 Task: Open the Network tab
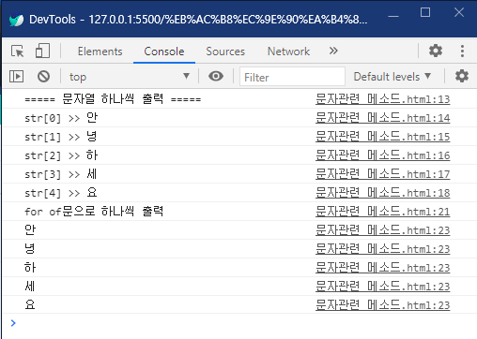(x=288, y=52)
